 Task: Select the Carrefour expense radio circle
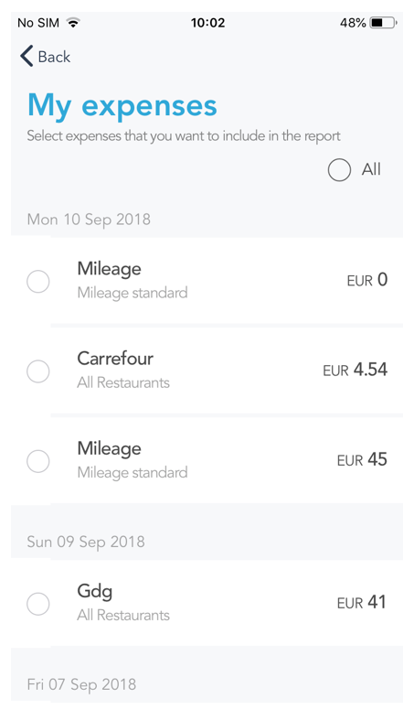coord(38,371)
